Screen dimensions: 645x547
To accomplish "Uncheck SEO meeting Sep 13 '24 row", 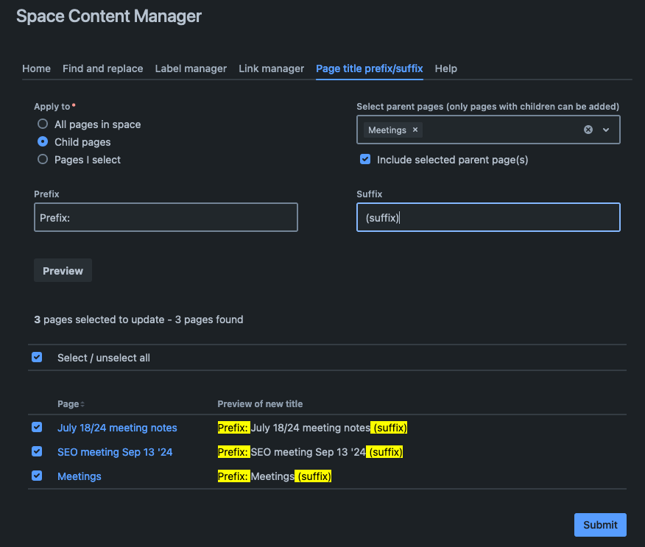I will tap(37, 451).
